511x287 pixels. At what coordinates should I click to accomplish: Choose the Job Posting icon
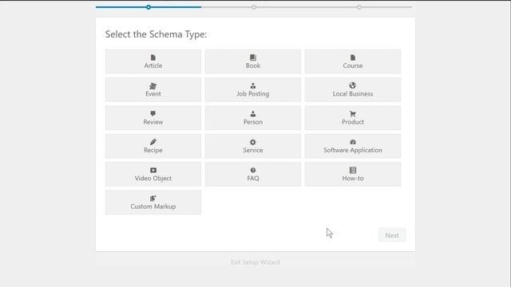point(253,86)
